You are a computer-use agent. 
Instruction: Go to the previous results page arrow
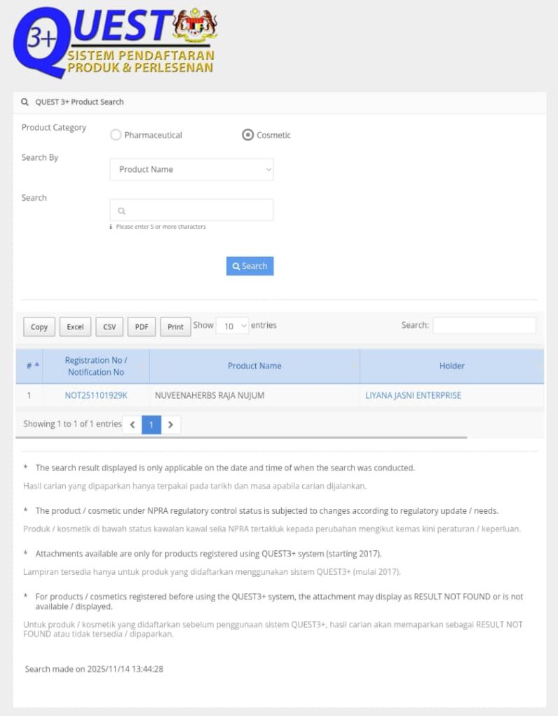click(x=132, y=424)
